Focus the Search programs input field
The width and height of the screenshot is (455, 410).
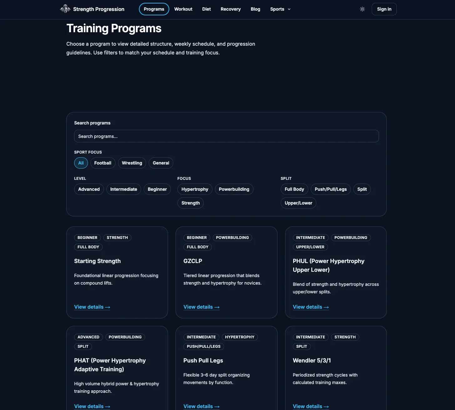click(x=226, y=136)
